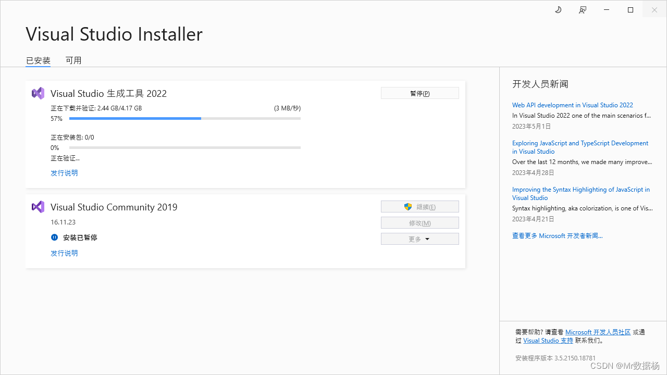Viewport: 667px width, 375px height.
Task: Open the 更多 dropdown for Community 2019
Action: click(x=419, y=239)
